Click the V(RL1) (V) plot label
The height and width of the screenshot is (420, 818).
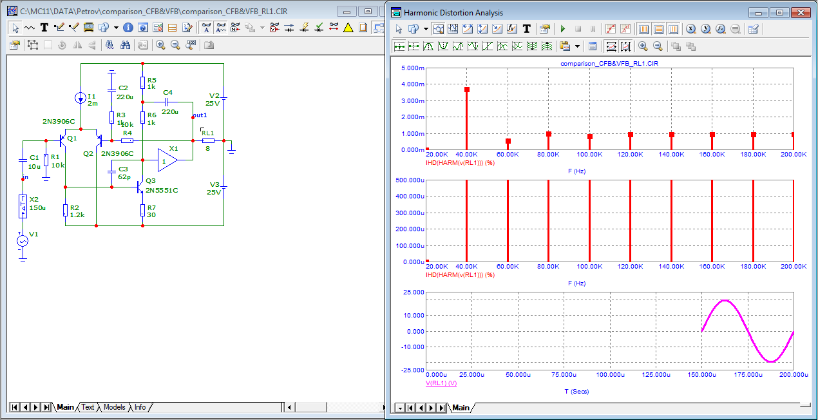441,383
